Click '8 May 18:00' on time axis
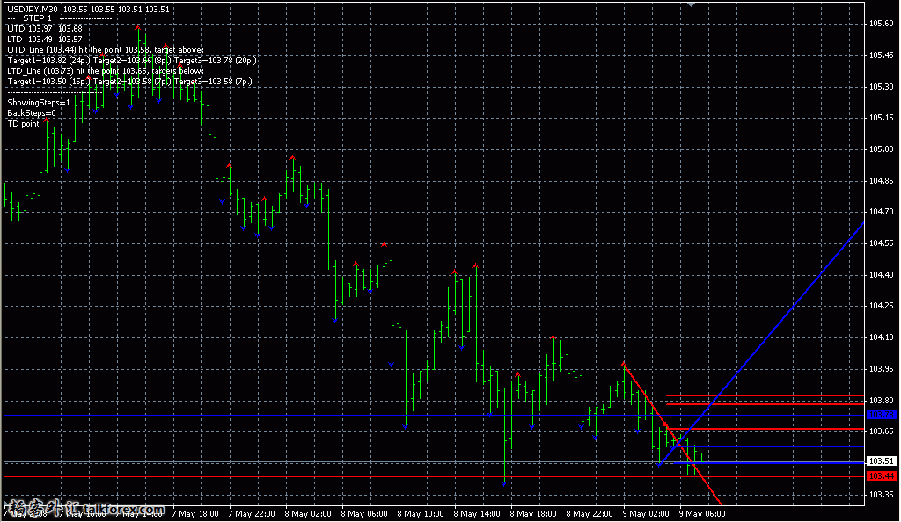 click(x=533, y=514)
